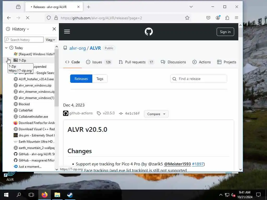Viewport: 267px width, 200px height.
Task: Open alvr_server_windows.zip history entry
Action: click(33, 85)
